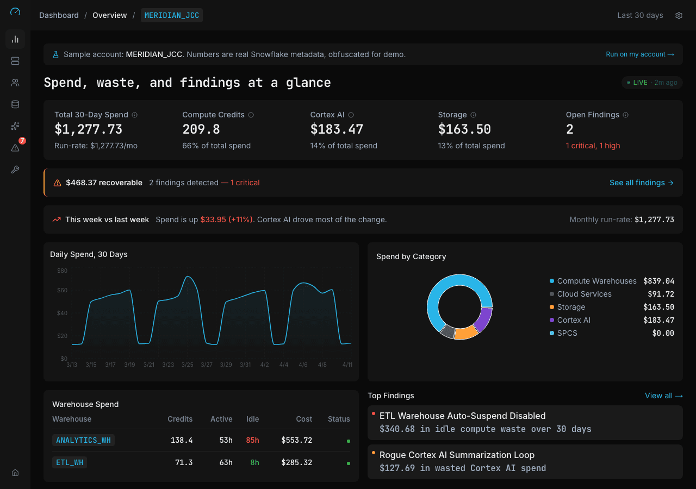Screen dimensions: 696x489
Task: Select the active dashboard bar-chart sidebar icon
Action: pyautogui.click(x=15, y=39)
